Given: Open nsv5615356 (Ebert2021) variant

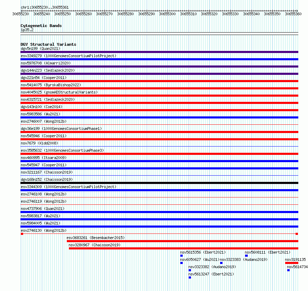Looking at the screenshot, I should point(203,252).
